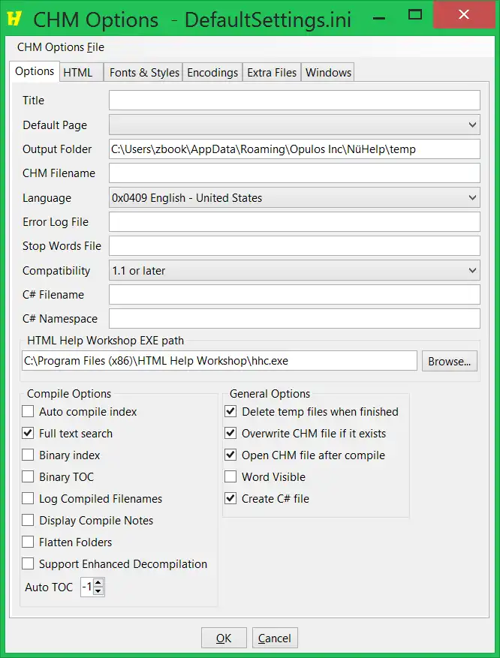Screen dimensions: 500x658
Task: Open the Extra Files tab
Action: tap(272, 73)
